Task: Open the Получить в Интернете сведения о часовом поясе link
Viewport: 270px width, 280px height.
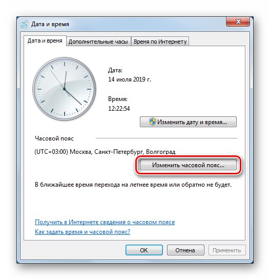Action: (105, 222)
